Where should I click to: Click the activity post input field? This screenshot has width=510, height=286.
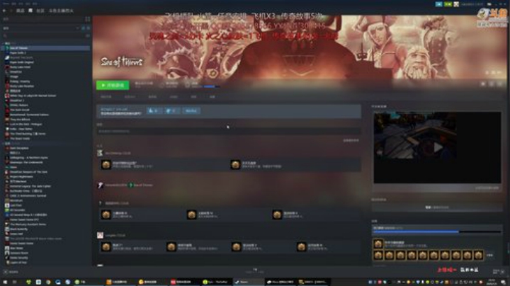(228, 131)
